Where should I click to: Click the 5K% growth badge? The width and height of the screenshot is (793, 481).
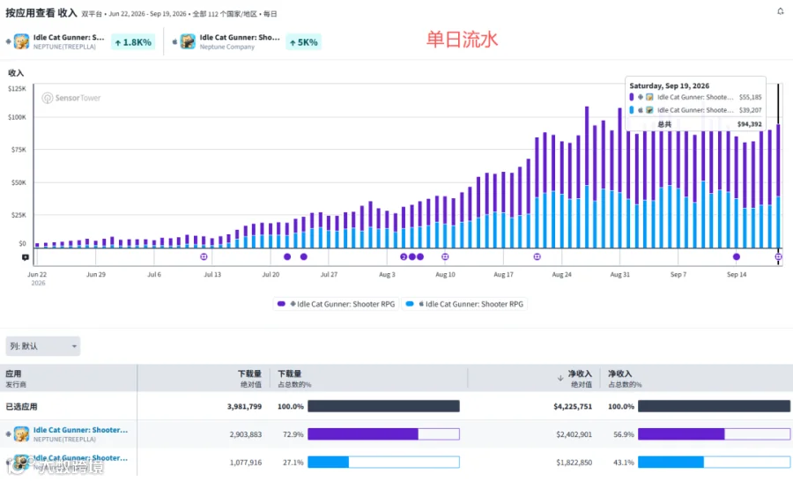pos(303,42)
